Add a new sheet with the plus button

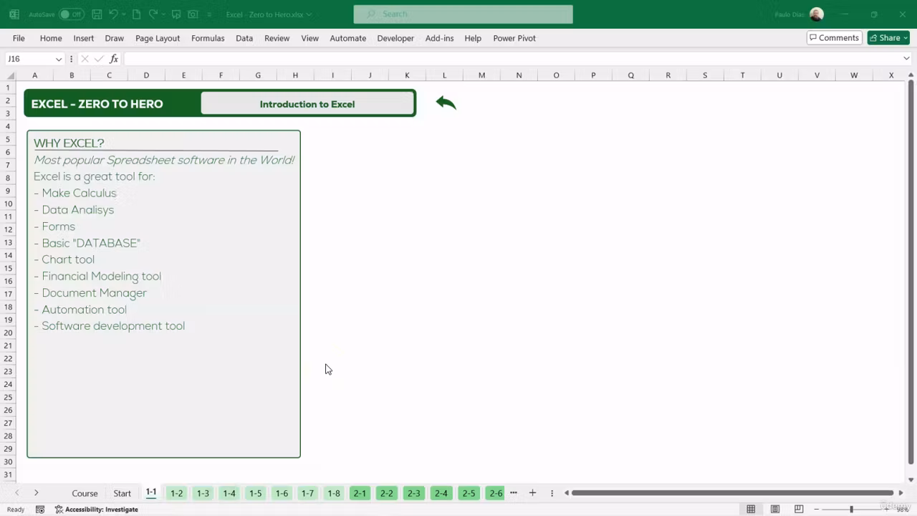pos(532,493)
